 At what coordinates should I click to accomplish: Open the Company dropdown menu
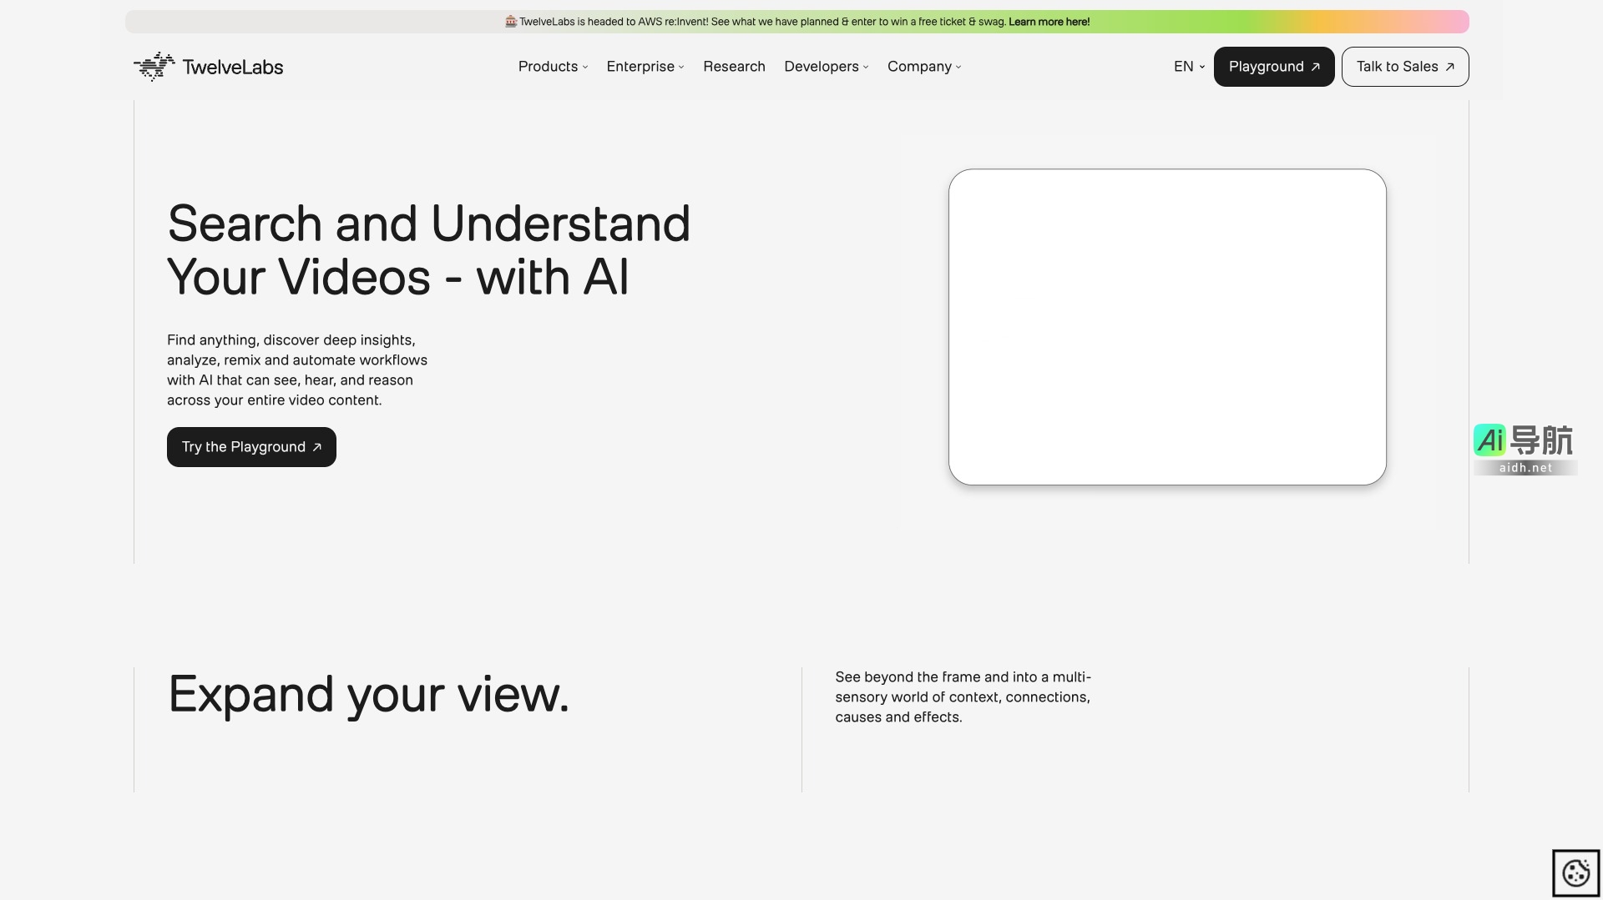pos(923,67)
